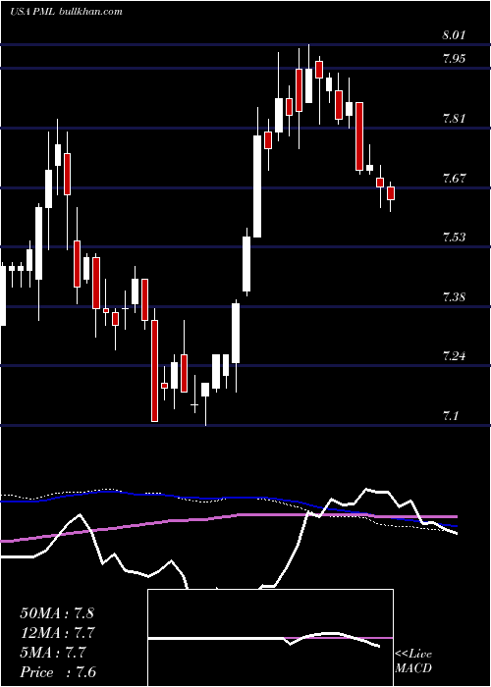491x687 pixels.
Task: Click the 50MA : 7.8 indicator value
Action: [57, 613]
